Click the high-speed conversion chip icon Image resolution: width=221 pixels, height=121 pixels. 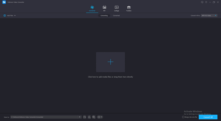click(x=94, y=117)
